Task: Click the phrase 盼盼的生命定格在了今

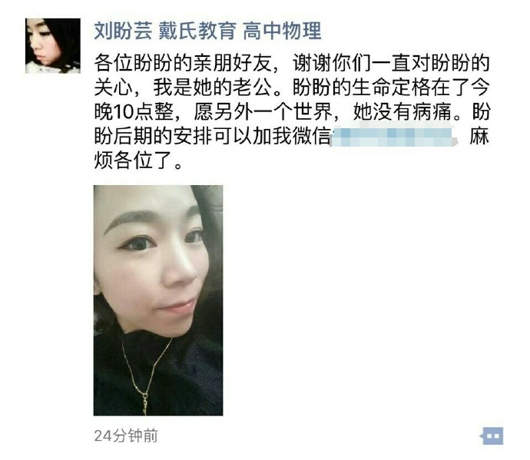Action: (x=391, y=88)
